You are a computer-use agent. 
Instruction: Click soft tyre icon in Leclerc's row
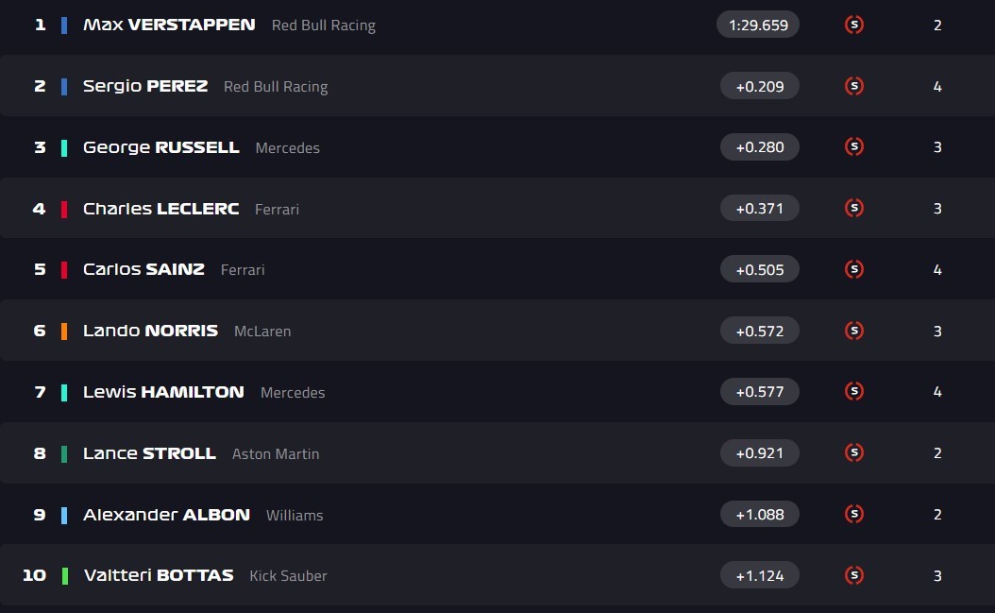(854, 208)
